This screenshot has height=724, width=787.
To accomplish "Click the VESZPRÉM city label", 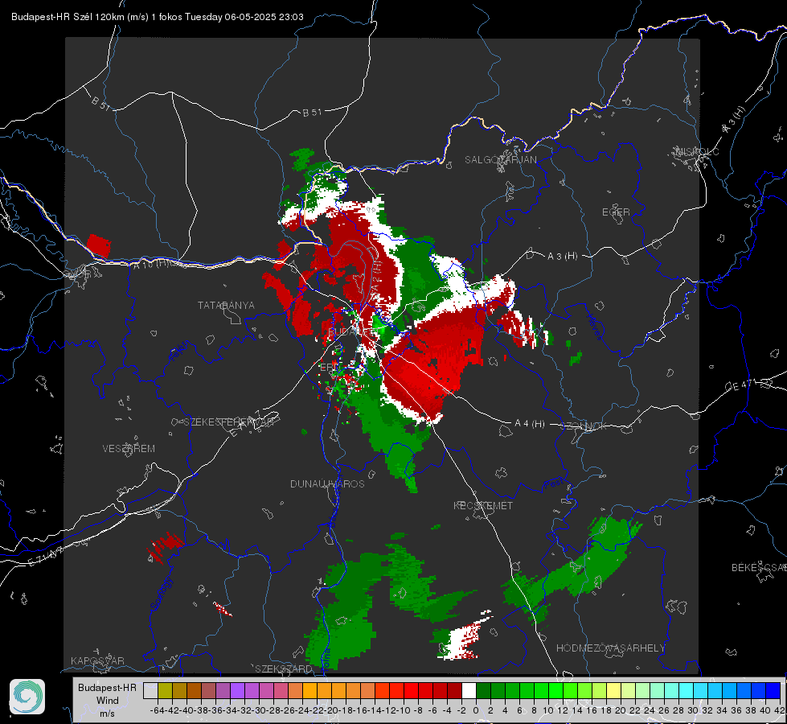I will click(129, 449).
